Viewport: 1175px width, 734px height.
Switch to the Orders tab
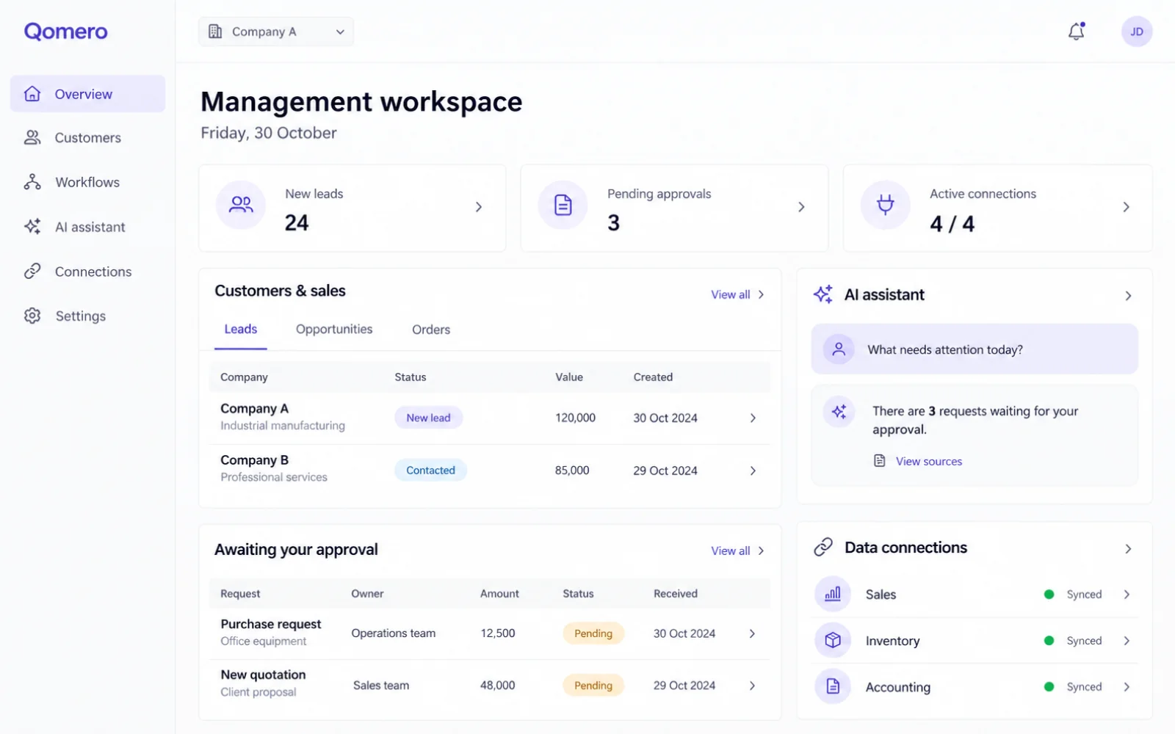(431, 330)
